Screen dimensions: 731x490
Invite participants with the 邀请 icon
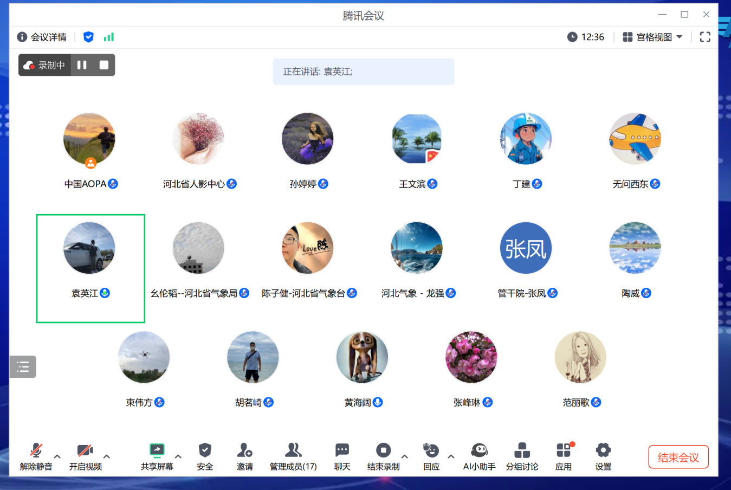tap(244, 455)
